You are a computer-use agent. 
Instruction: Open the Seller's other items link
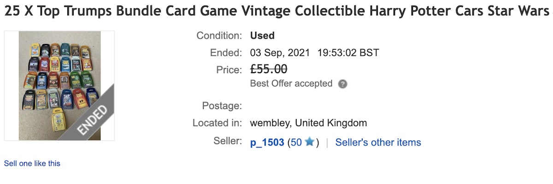coord(378,143)
